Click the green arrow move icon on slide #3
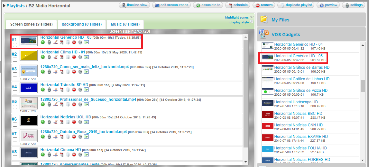The width and height of the screenshot is (369, 167). tap(86, 72)
